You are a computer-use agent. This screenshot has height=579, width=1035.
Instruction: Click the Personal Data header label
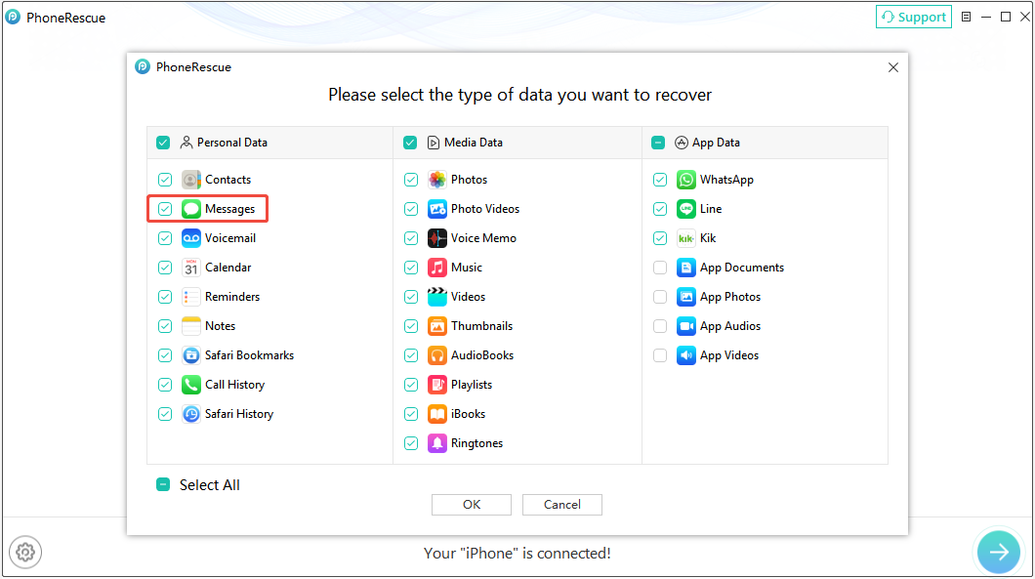231,143
